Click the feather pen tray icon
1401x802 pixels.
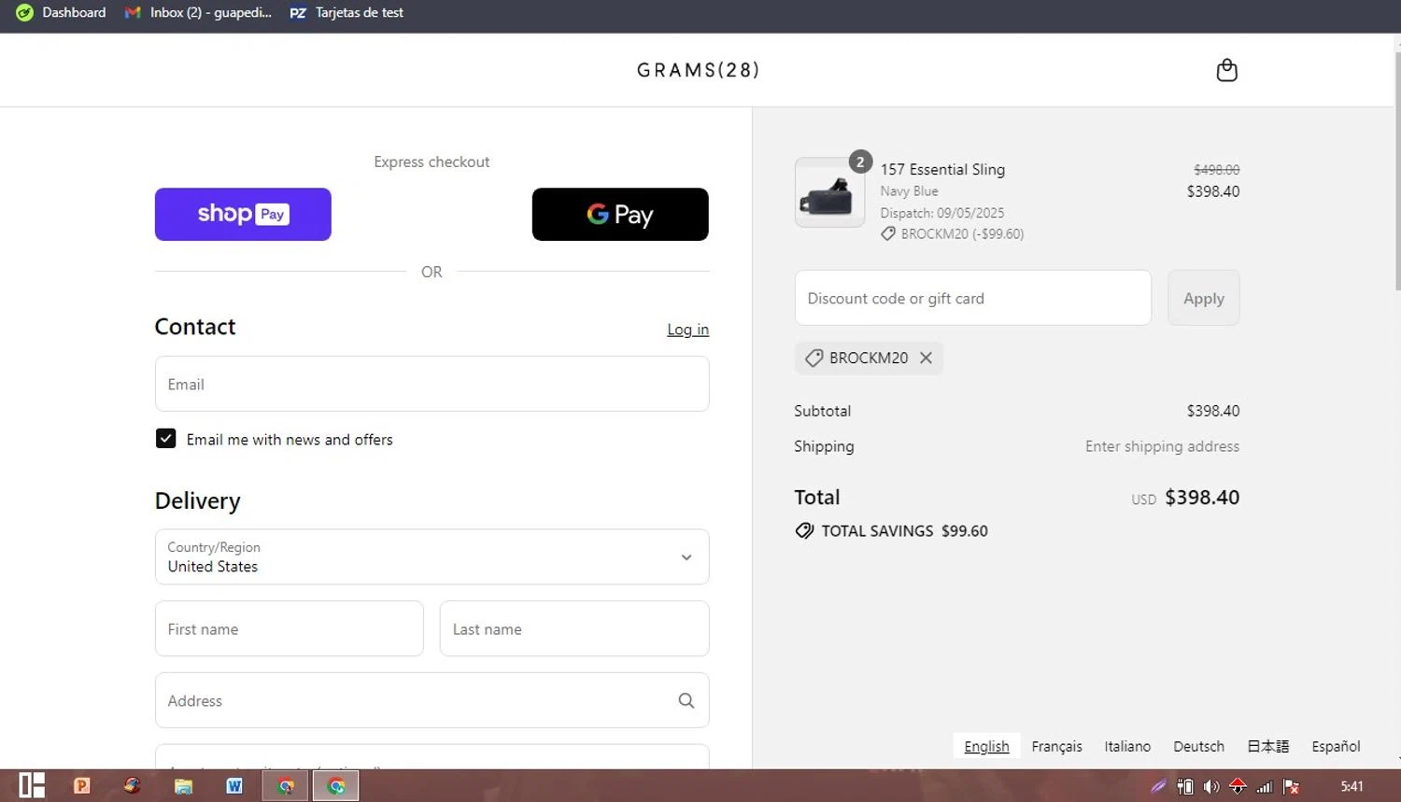click(1158, 786)
